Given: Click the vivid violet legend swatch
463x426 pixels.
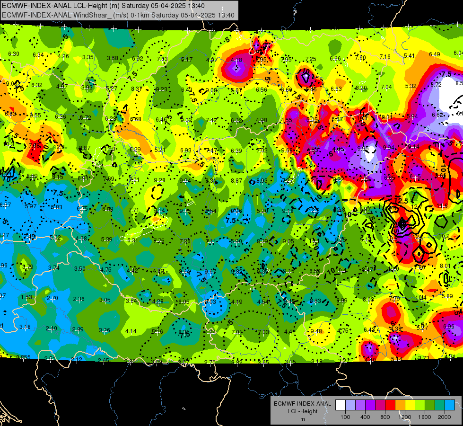Looking at the screenshot, I should [x=370, y=405].
